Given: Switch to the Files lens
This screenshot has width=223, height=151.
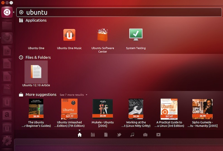Looking at the screenshot, I should [x=106, y=135].
